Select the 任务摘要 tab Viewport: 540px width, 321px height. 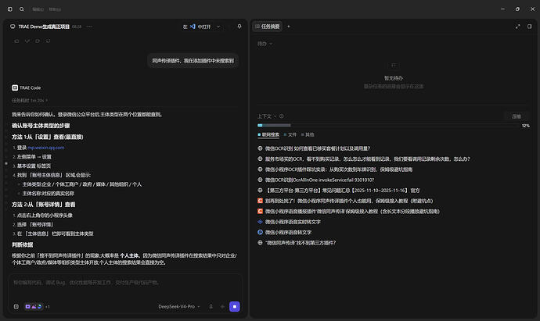click(267, 27)
